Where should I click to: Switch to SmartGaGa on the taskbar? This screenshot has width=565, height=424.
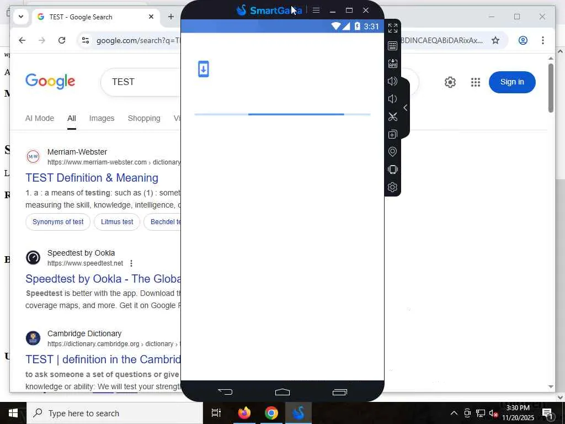(299, 413)
